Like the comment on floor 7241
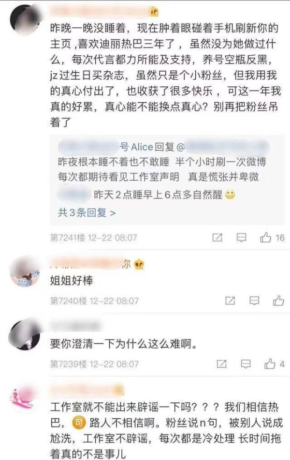 point(265,238)
